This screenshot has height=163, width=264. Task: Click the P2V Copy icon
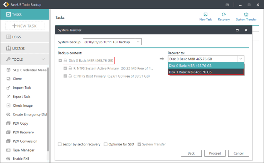(8, 123)
